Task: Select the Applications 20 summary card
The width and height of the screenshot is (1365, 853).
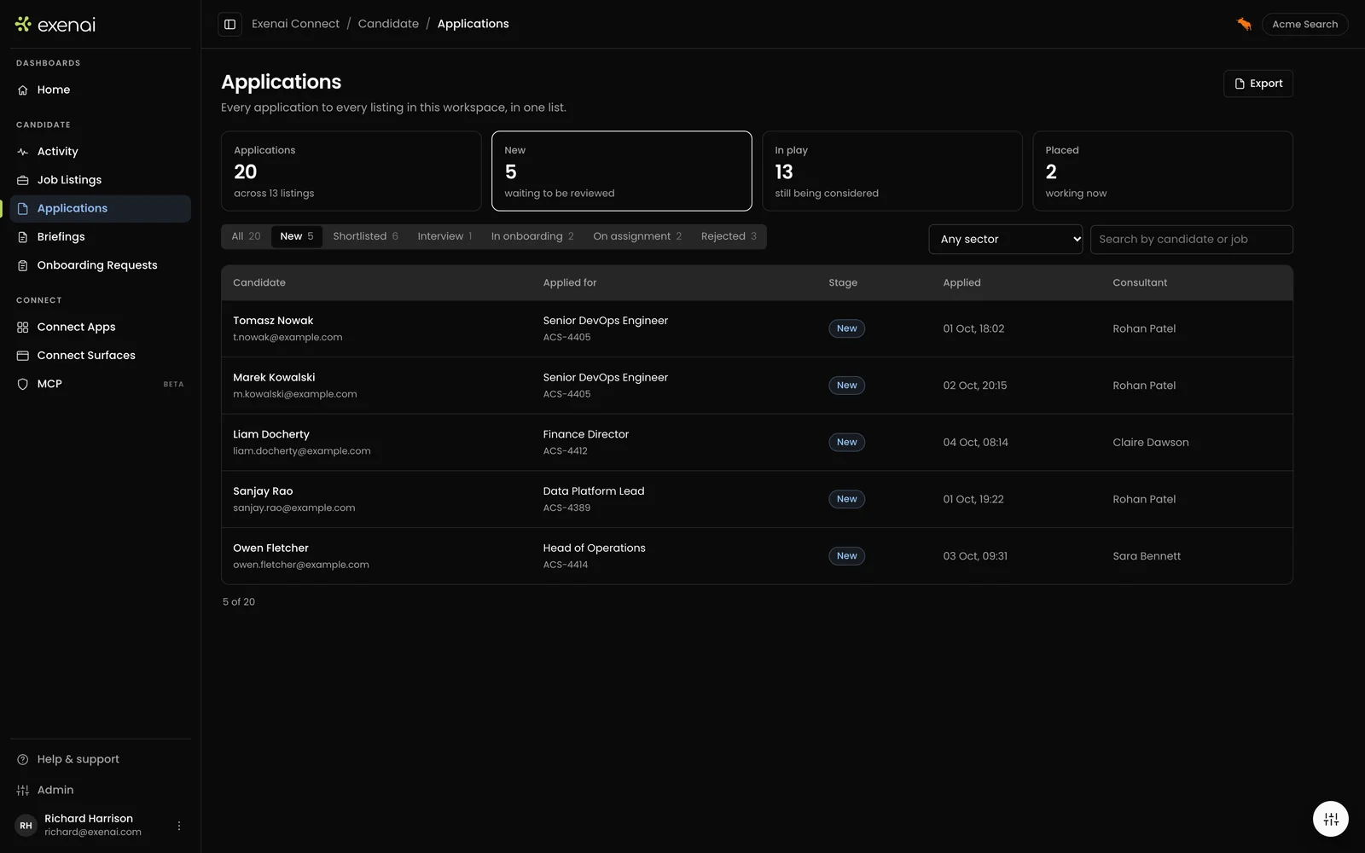Action: click(351, 171)
